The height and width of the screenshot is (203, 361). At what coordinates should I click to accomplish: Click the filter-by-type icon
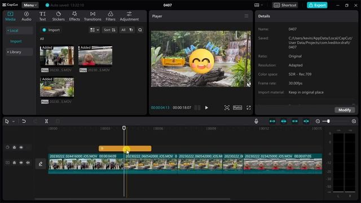click(x=131, y=30)
